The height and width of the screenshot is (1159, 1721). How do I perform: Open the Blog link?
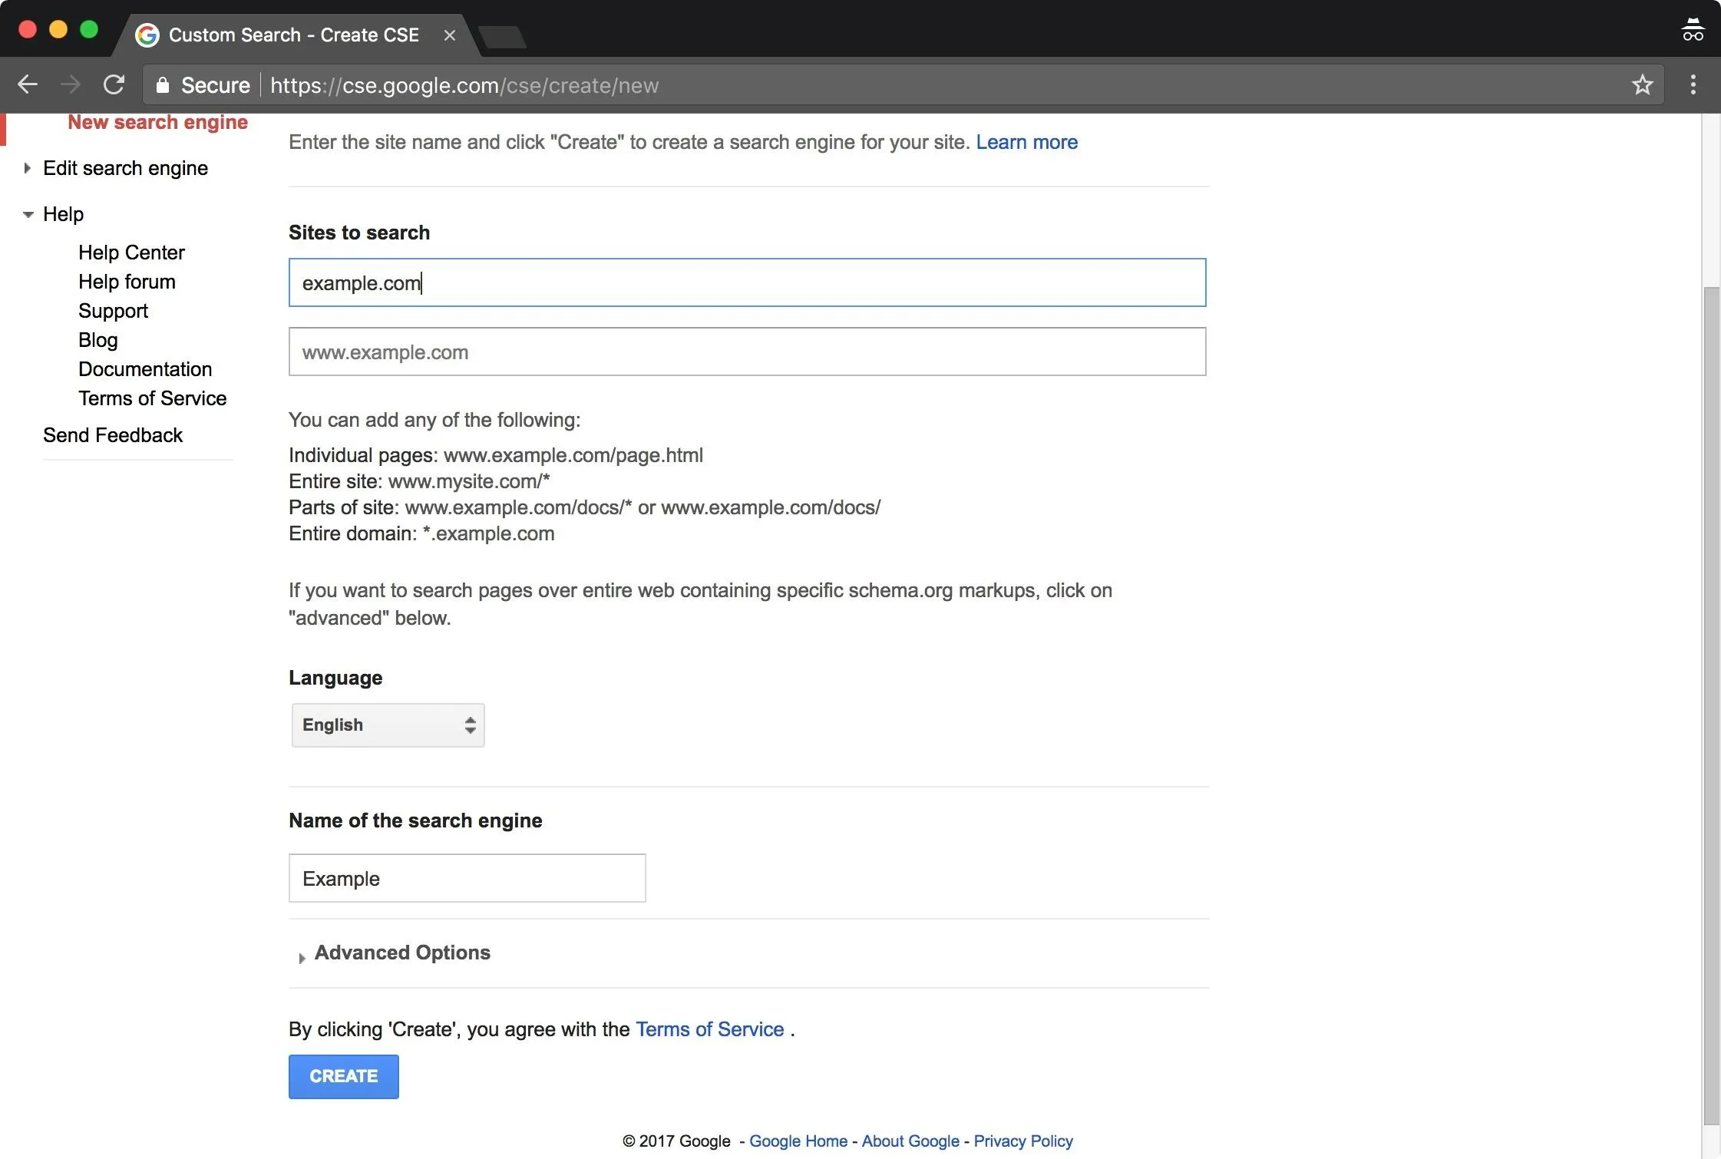click(x=98, y=341)
